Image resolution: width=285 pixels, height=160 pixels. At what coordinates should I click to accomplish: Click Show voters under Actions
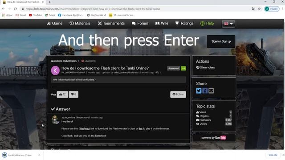[205, 68]
